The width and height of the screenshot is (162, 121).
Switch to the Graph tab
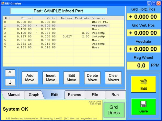click(x=34, y=95)
